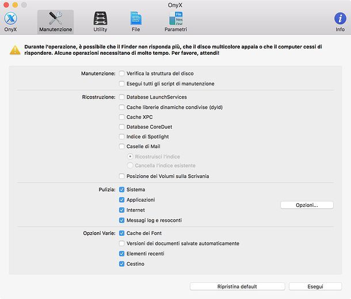Minimize the OnyX window
351x299 pixels.
(x=15, y=5)
